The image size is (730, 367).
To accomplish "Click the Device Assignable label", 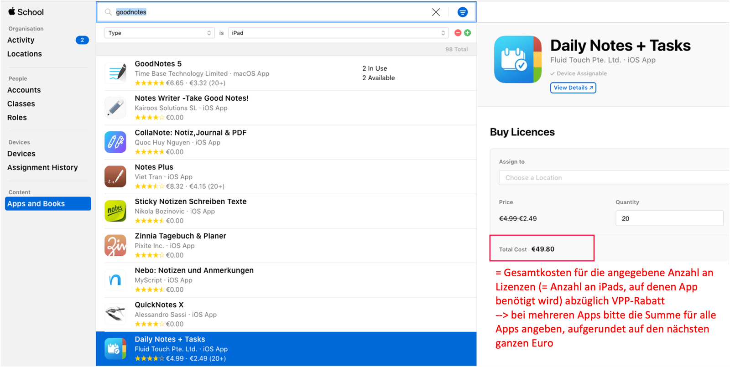I will click(x=579, y=73).
